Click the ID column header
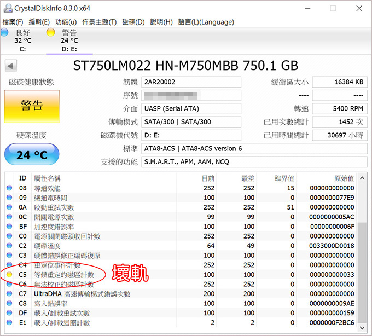Viewport: 372px width, 336px height. tap(23, 178)
